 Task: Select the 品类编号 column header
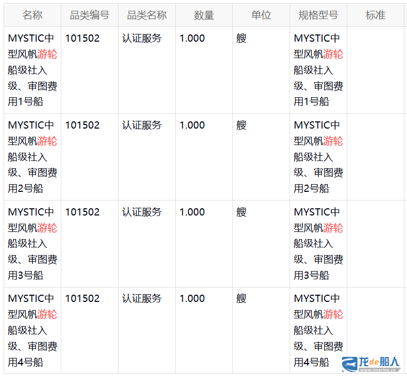pos(90,15)
